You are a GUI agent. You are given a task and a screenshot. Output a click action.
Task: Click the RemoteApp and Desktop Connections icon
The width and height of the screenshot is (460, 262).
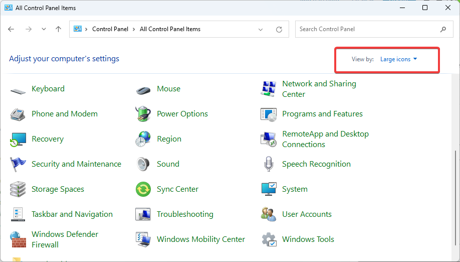(268, 139)
